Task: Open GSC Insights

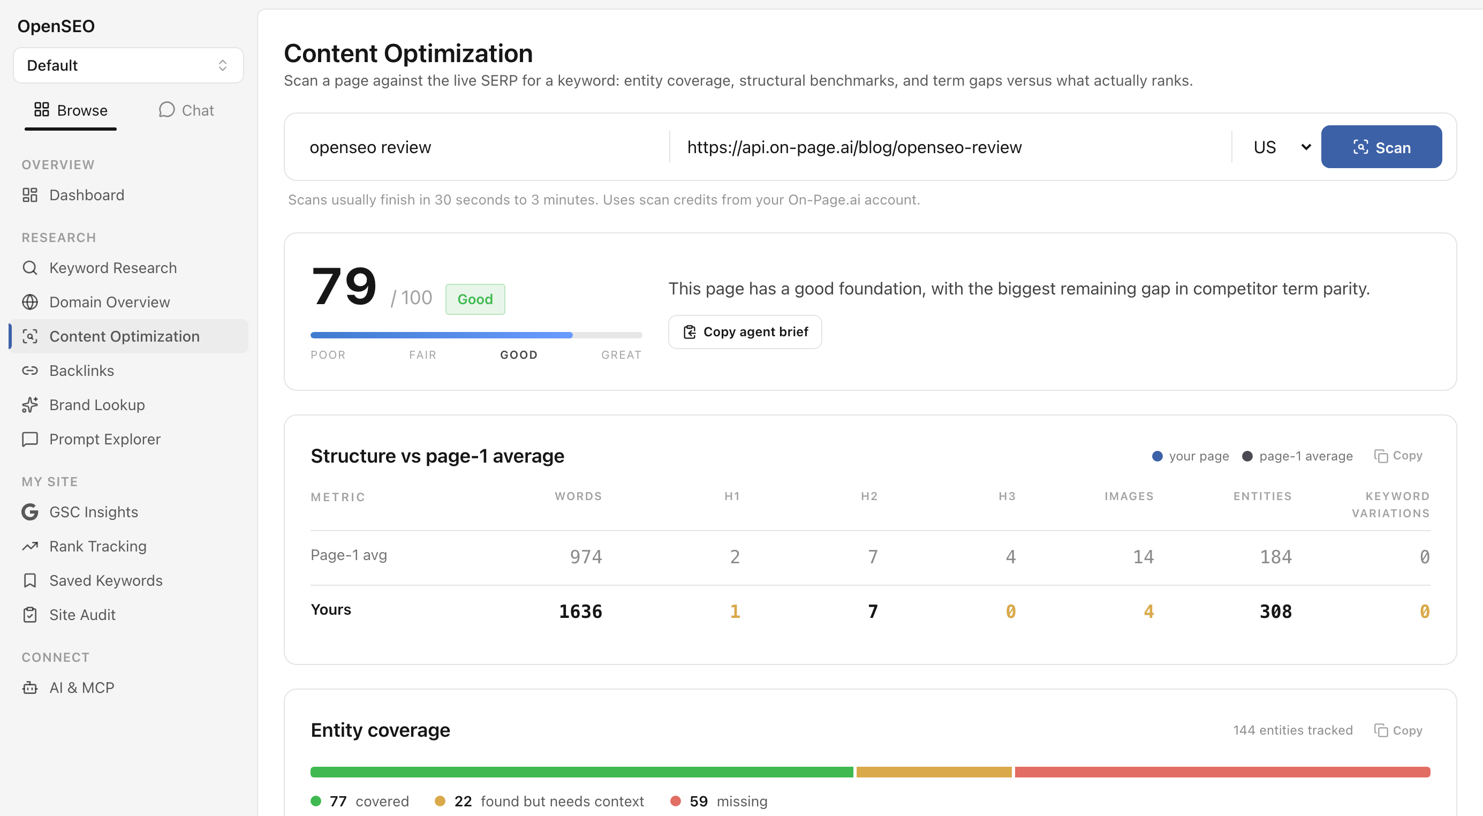Action: click(x=128, y=512)
